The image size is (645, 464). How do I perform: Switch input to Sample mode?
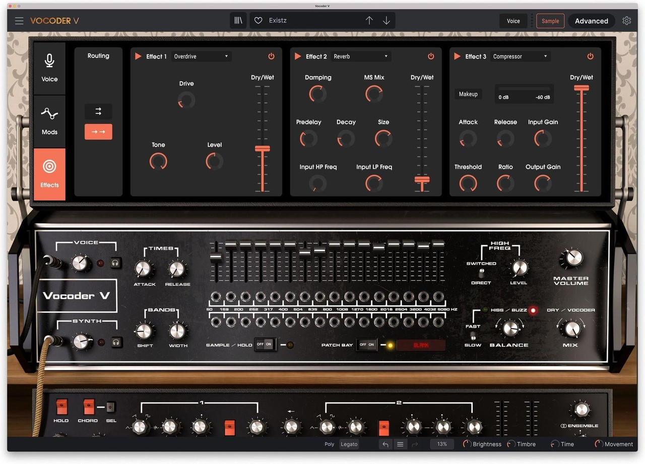coord(550,21)
